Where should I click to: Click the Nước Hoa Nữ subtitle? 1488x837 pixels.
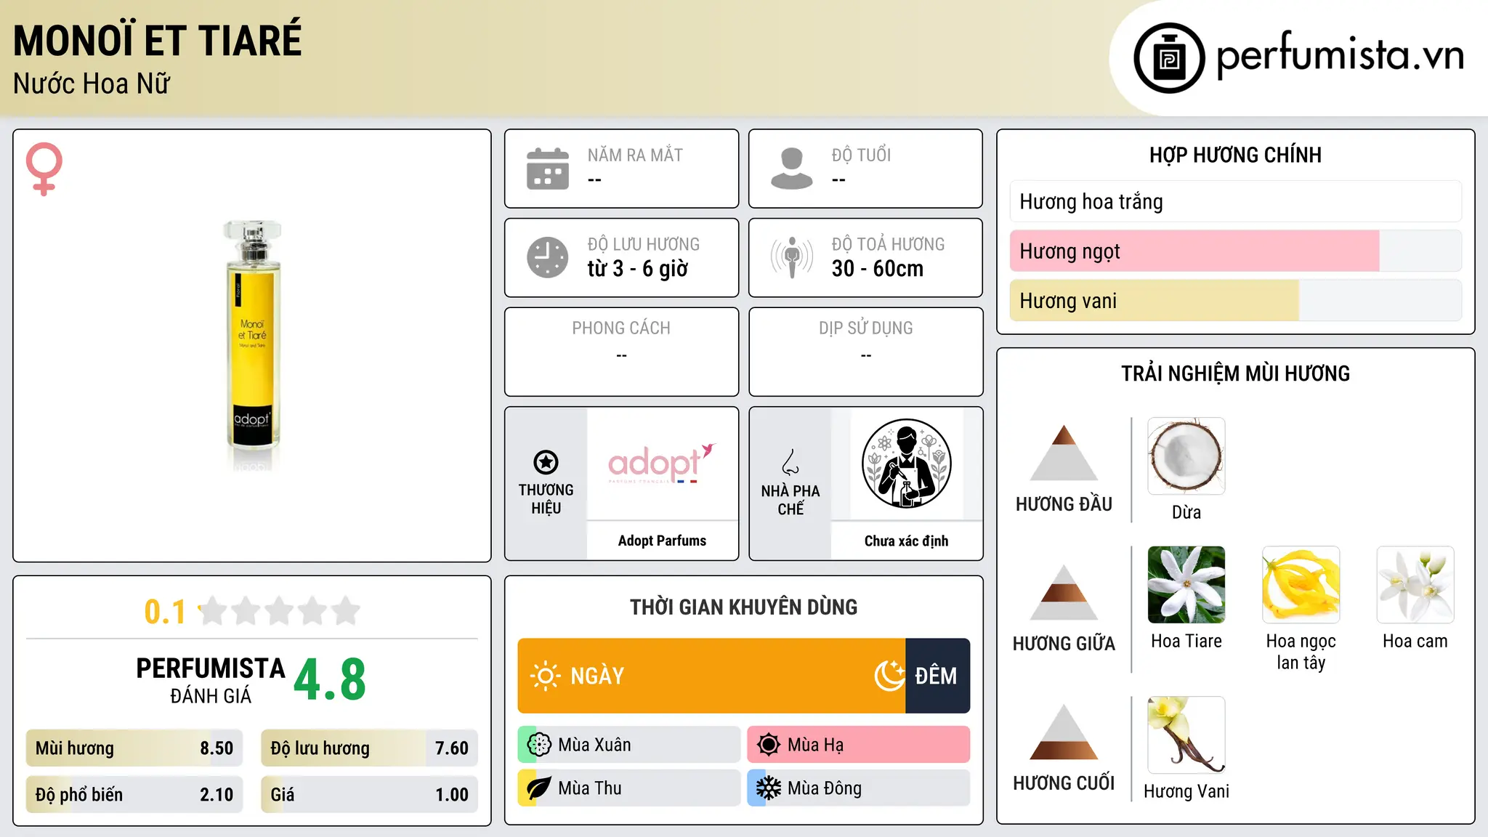92,84
